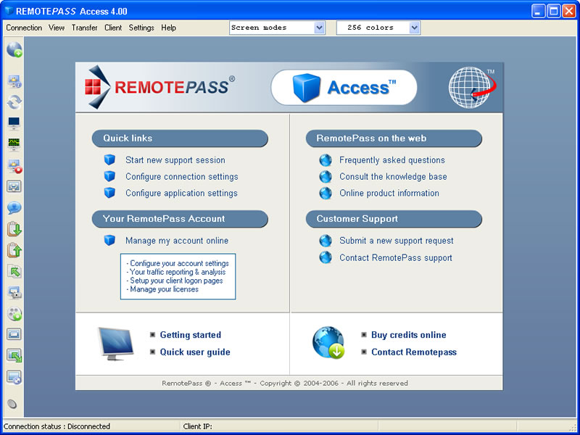Open the Quick user guide link
Screen dimensions: 580x435
coord(195,352)
